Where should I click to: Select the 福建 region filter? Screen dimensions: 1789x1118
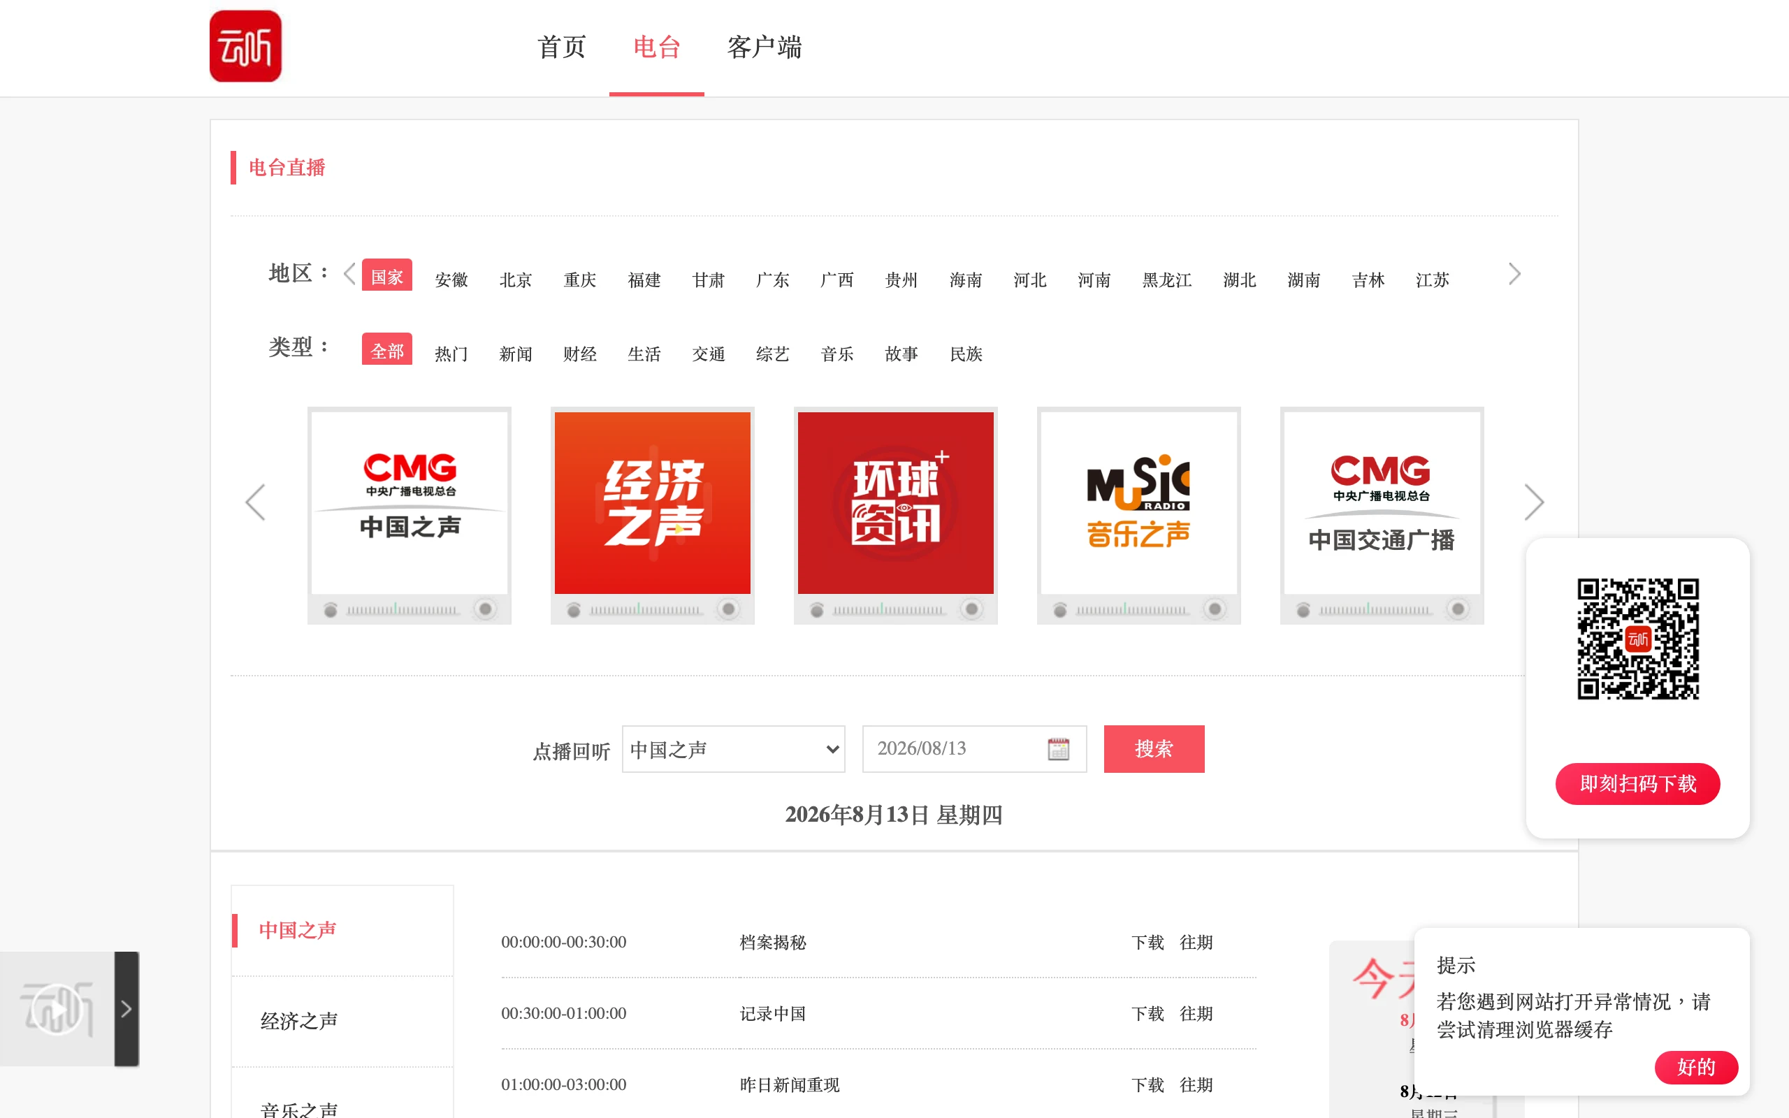coord(644,279)
